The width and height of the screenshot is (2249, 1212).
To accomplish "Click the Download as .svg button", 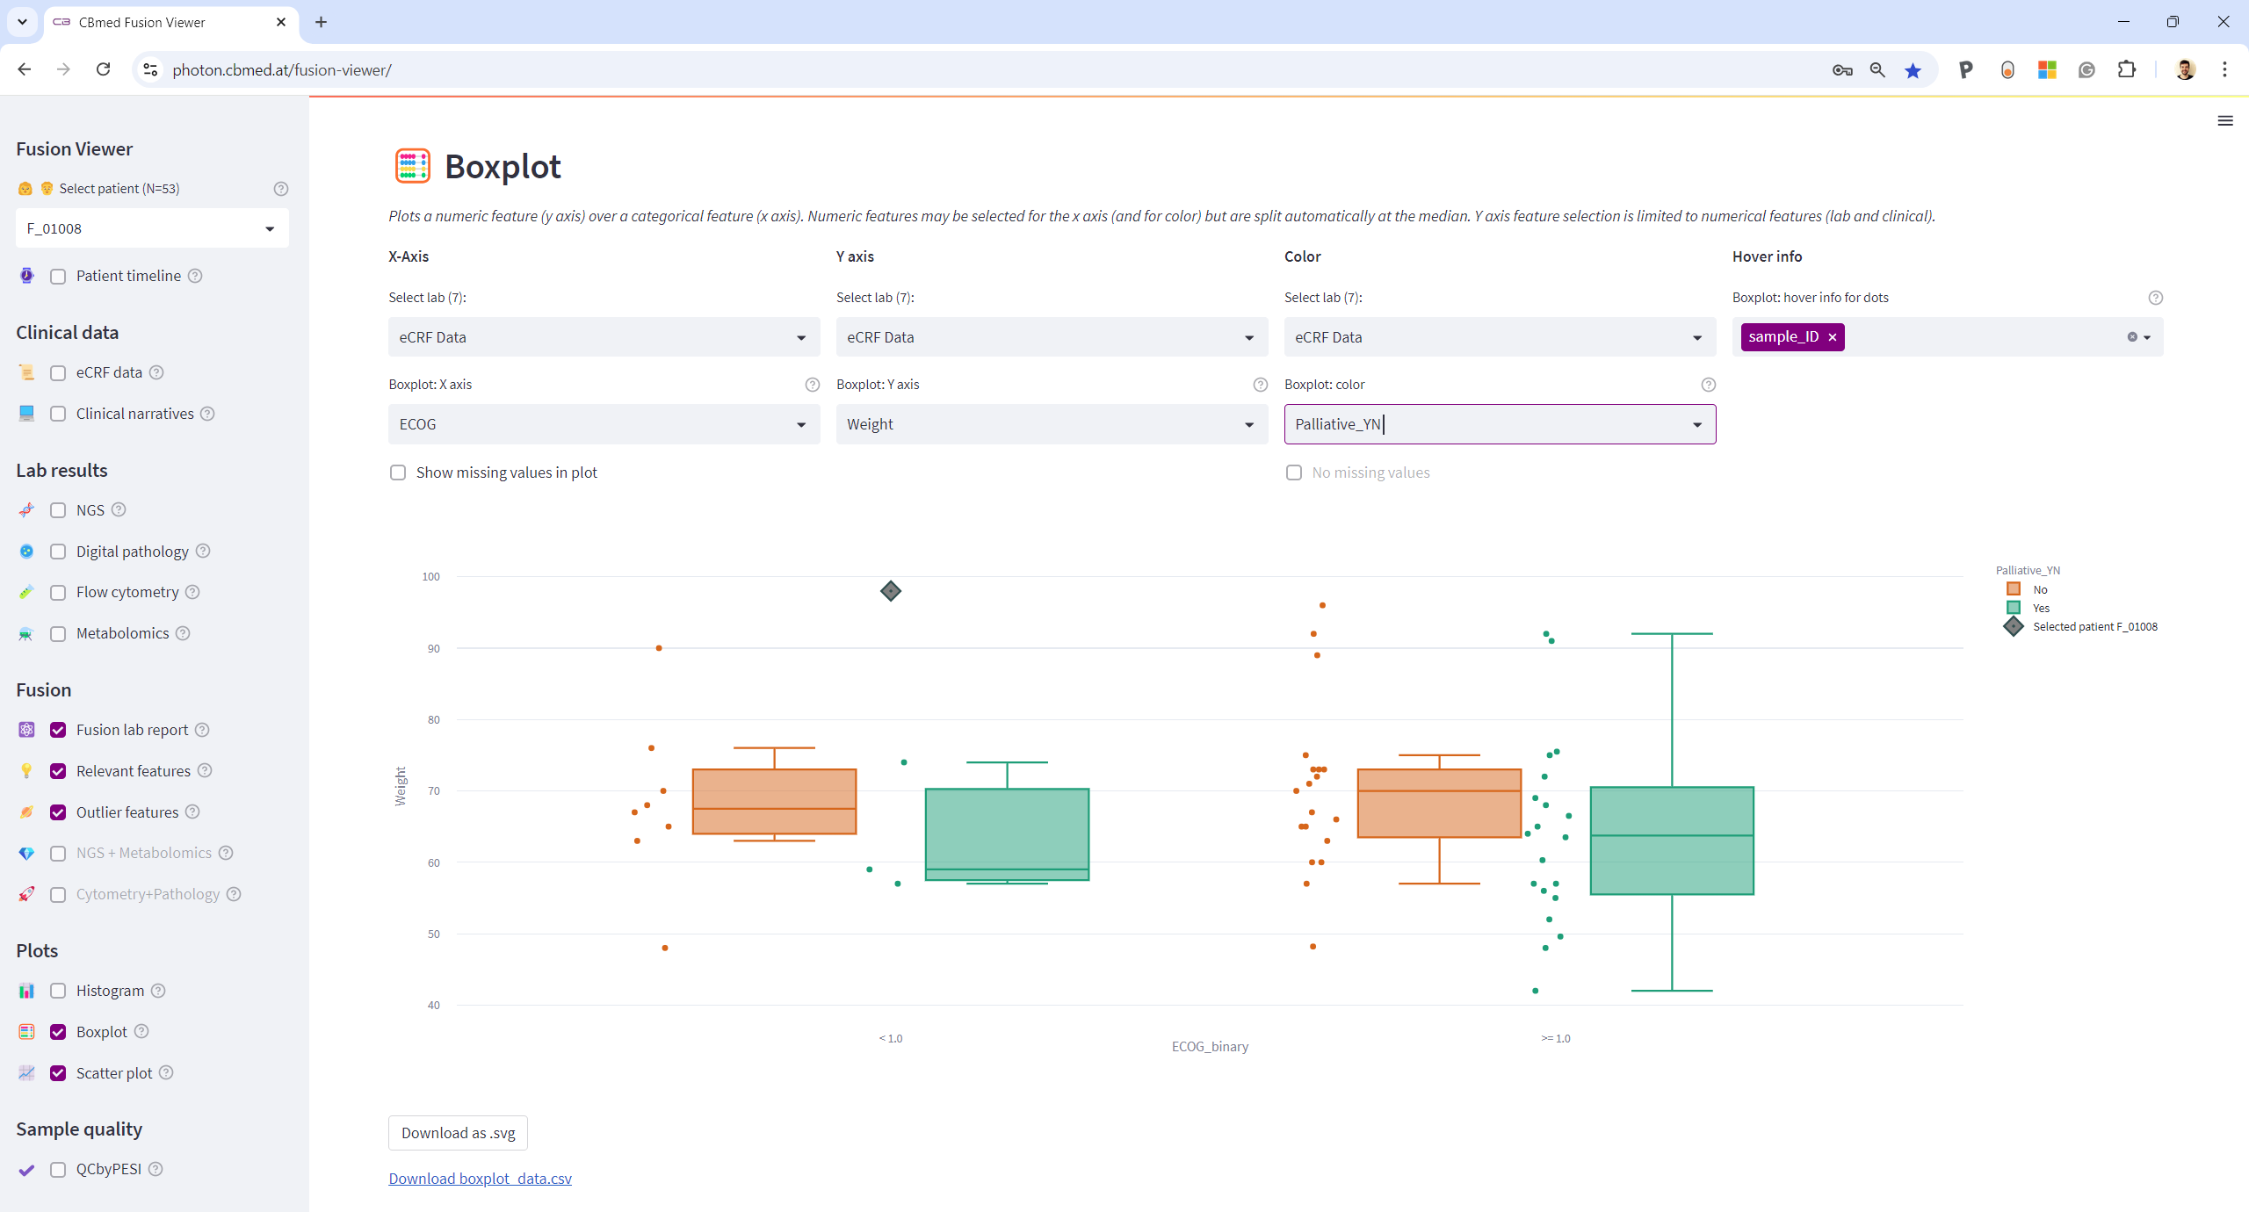I will click(458, 1133).
